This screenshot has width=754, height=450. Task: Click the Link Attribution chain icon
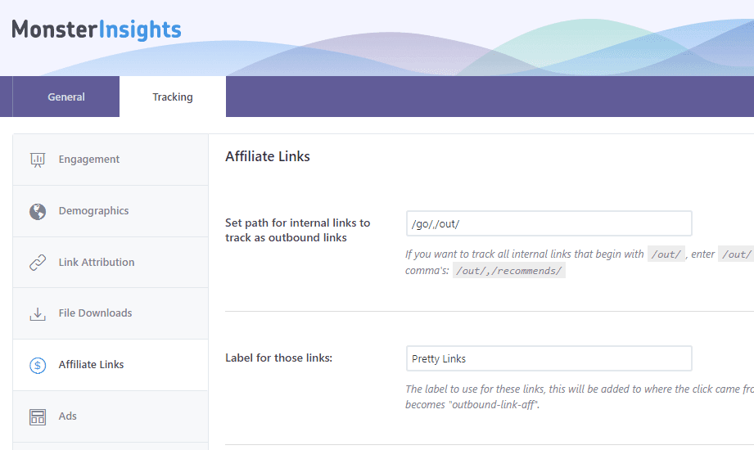[38, 263]
